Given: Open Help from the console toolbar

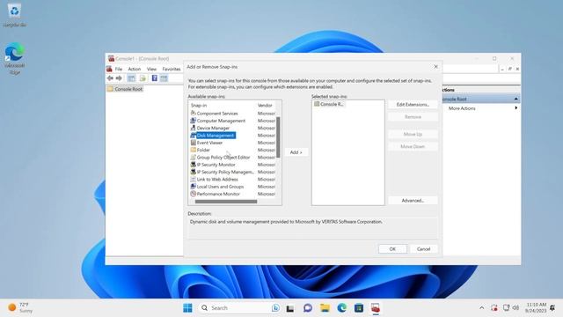Looking at the screenshot, I should click(x=155, y=78).
